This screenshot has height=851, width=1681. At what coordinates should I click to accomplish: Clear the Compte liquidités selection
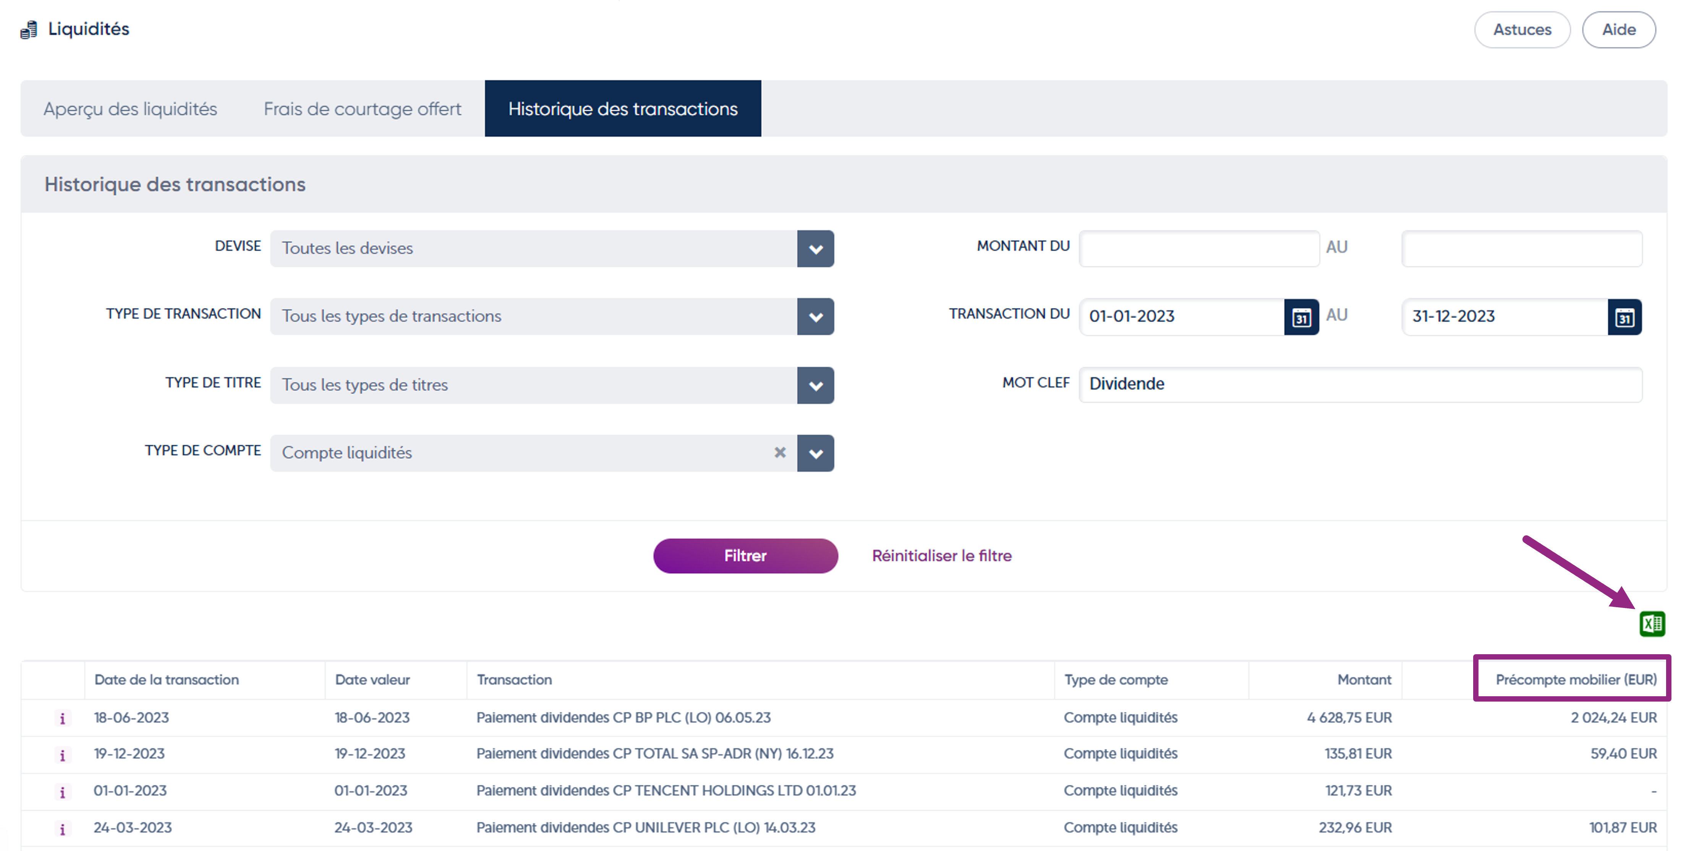[780, 452]
